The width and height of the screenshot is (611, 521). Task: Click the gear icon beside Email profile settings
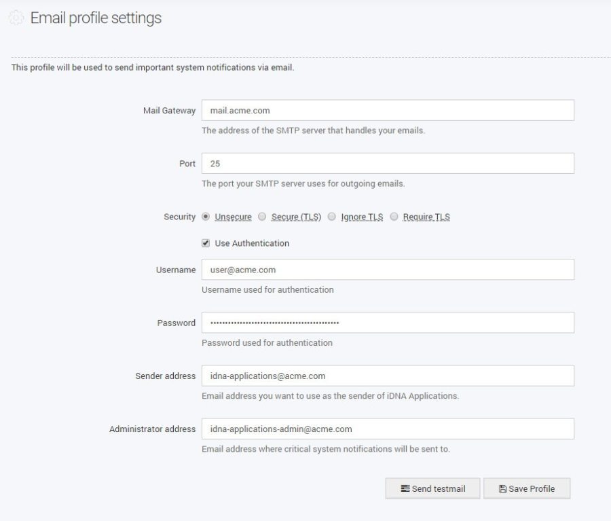tap(15, 19)
